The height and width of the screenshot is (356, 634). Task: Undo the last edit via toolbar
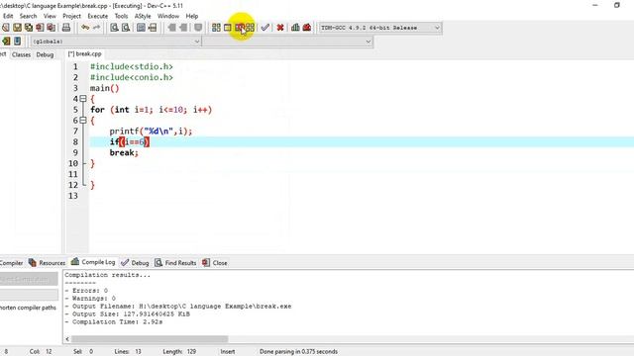click(85, 28)
